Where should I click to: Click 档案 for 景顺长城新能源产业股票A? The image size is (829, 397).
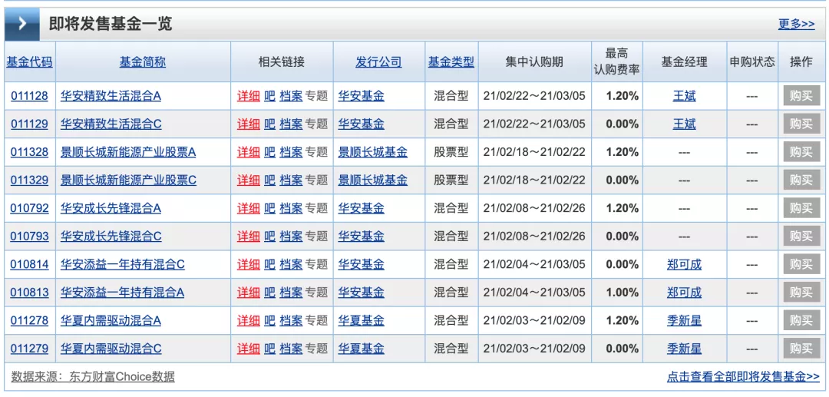click(x=291, y=152)
